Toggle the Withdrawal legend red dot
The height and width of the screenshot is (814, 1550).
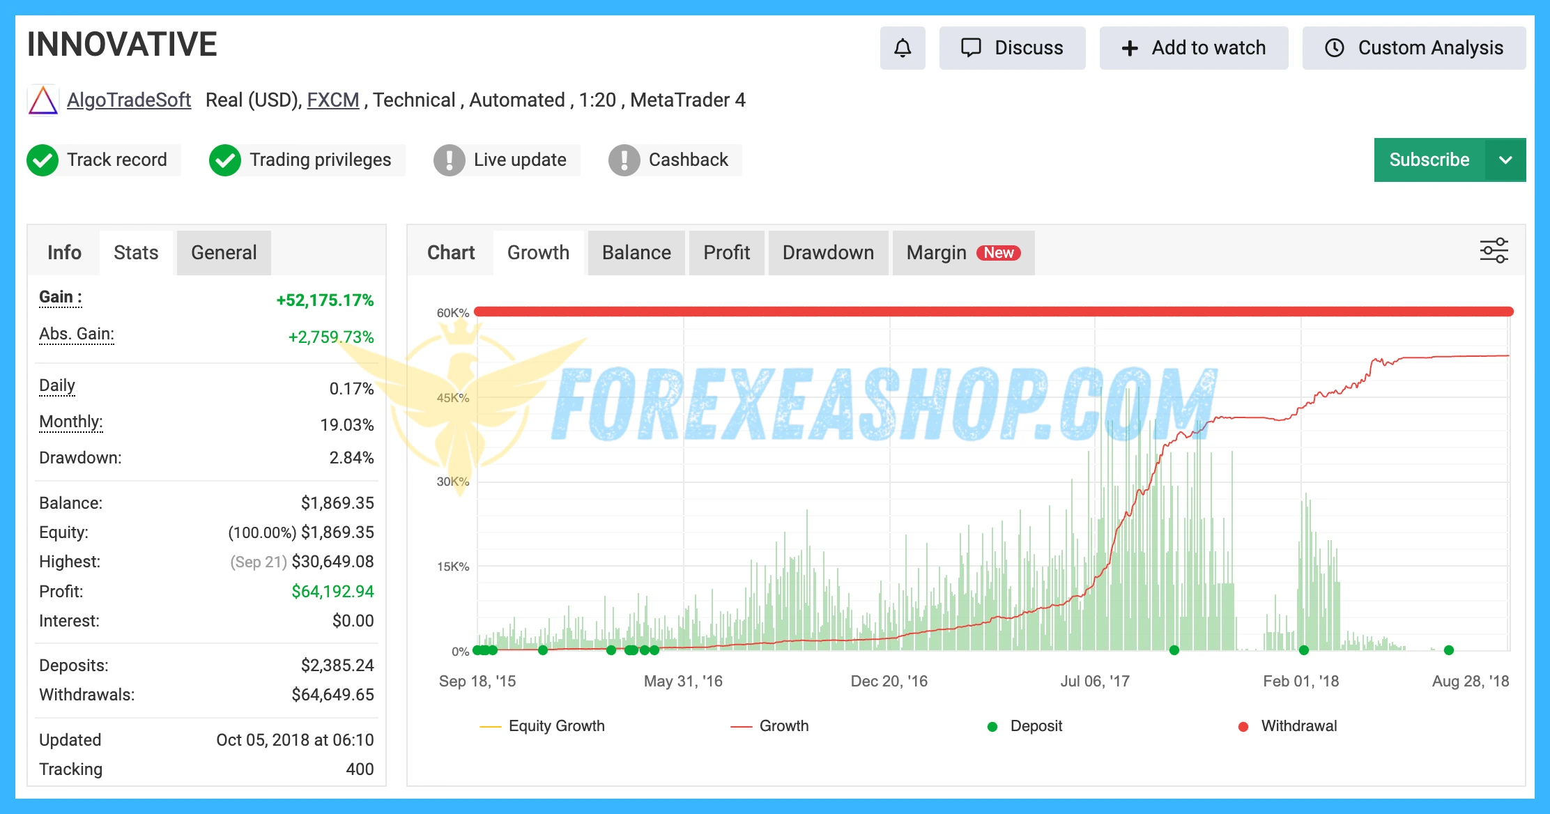[x=1243, y=727]
